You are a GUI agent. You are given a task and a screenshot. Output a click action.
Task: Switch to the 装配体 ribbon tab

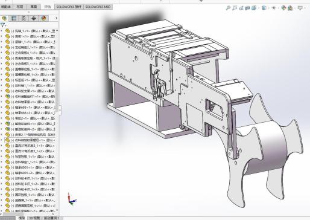click(5, 7)
